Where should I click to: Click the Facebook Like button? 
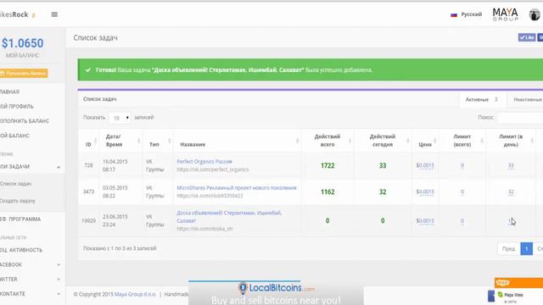[x=527, y=37]
